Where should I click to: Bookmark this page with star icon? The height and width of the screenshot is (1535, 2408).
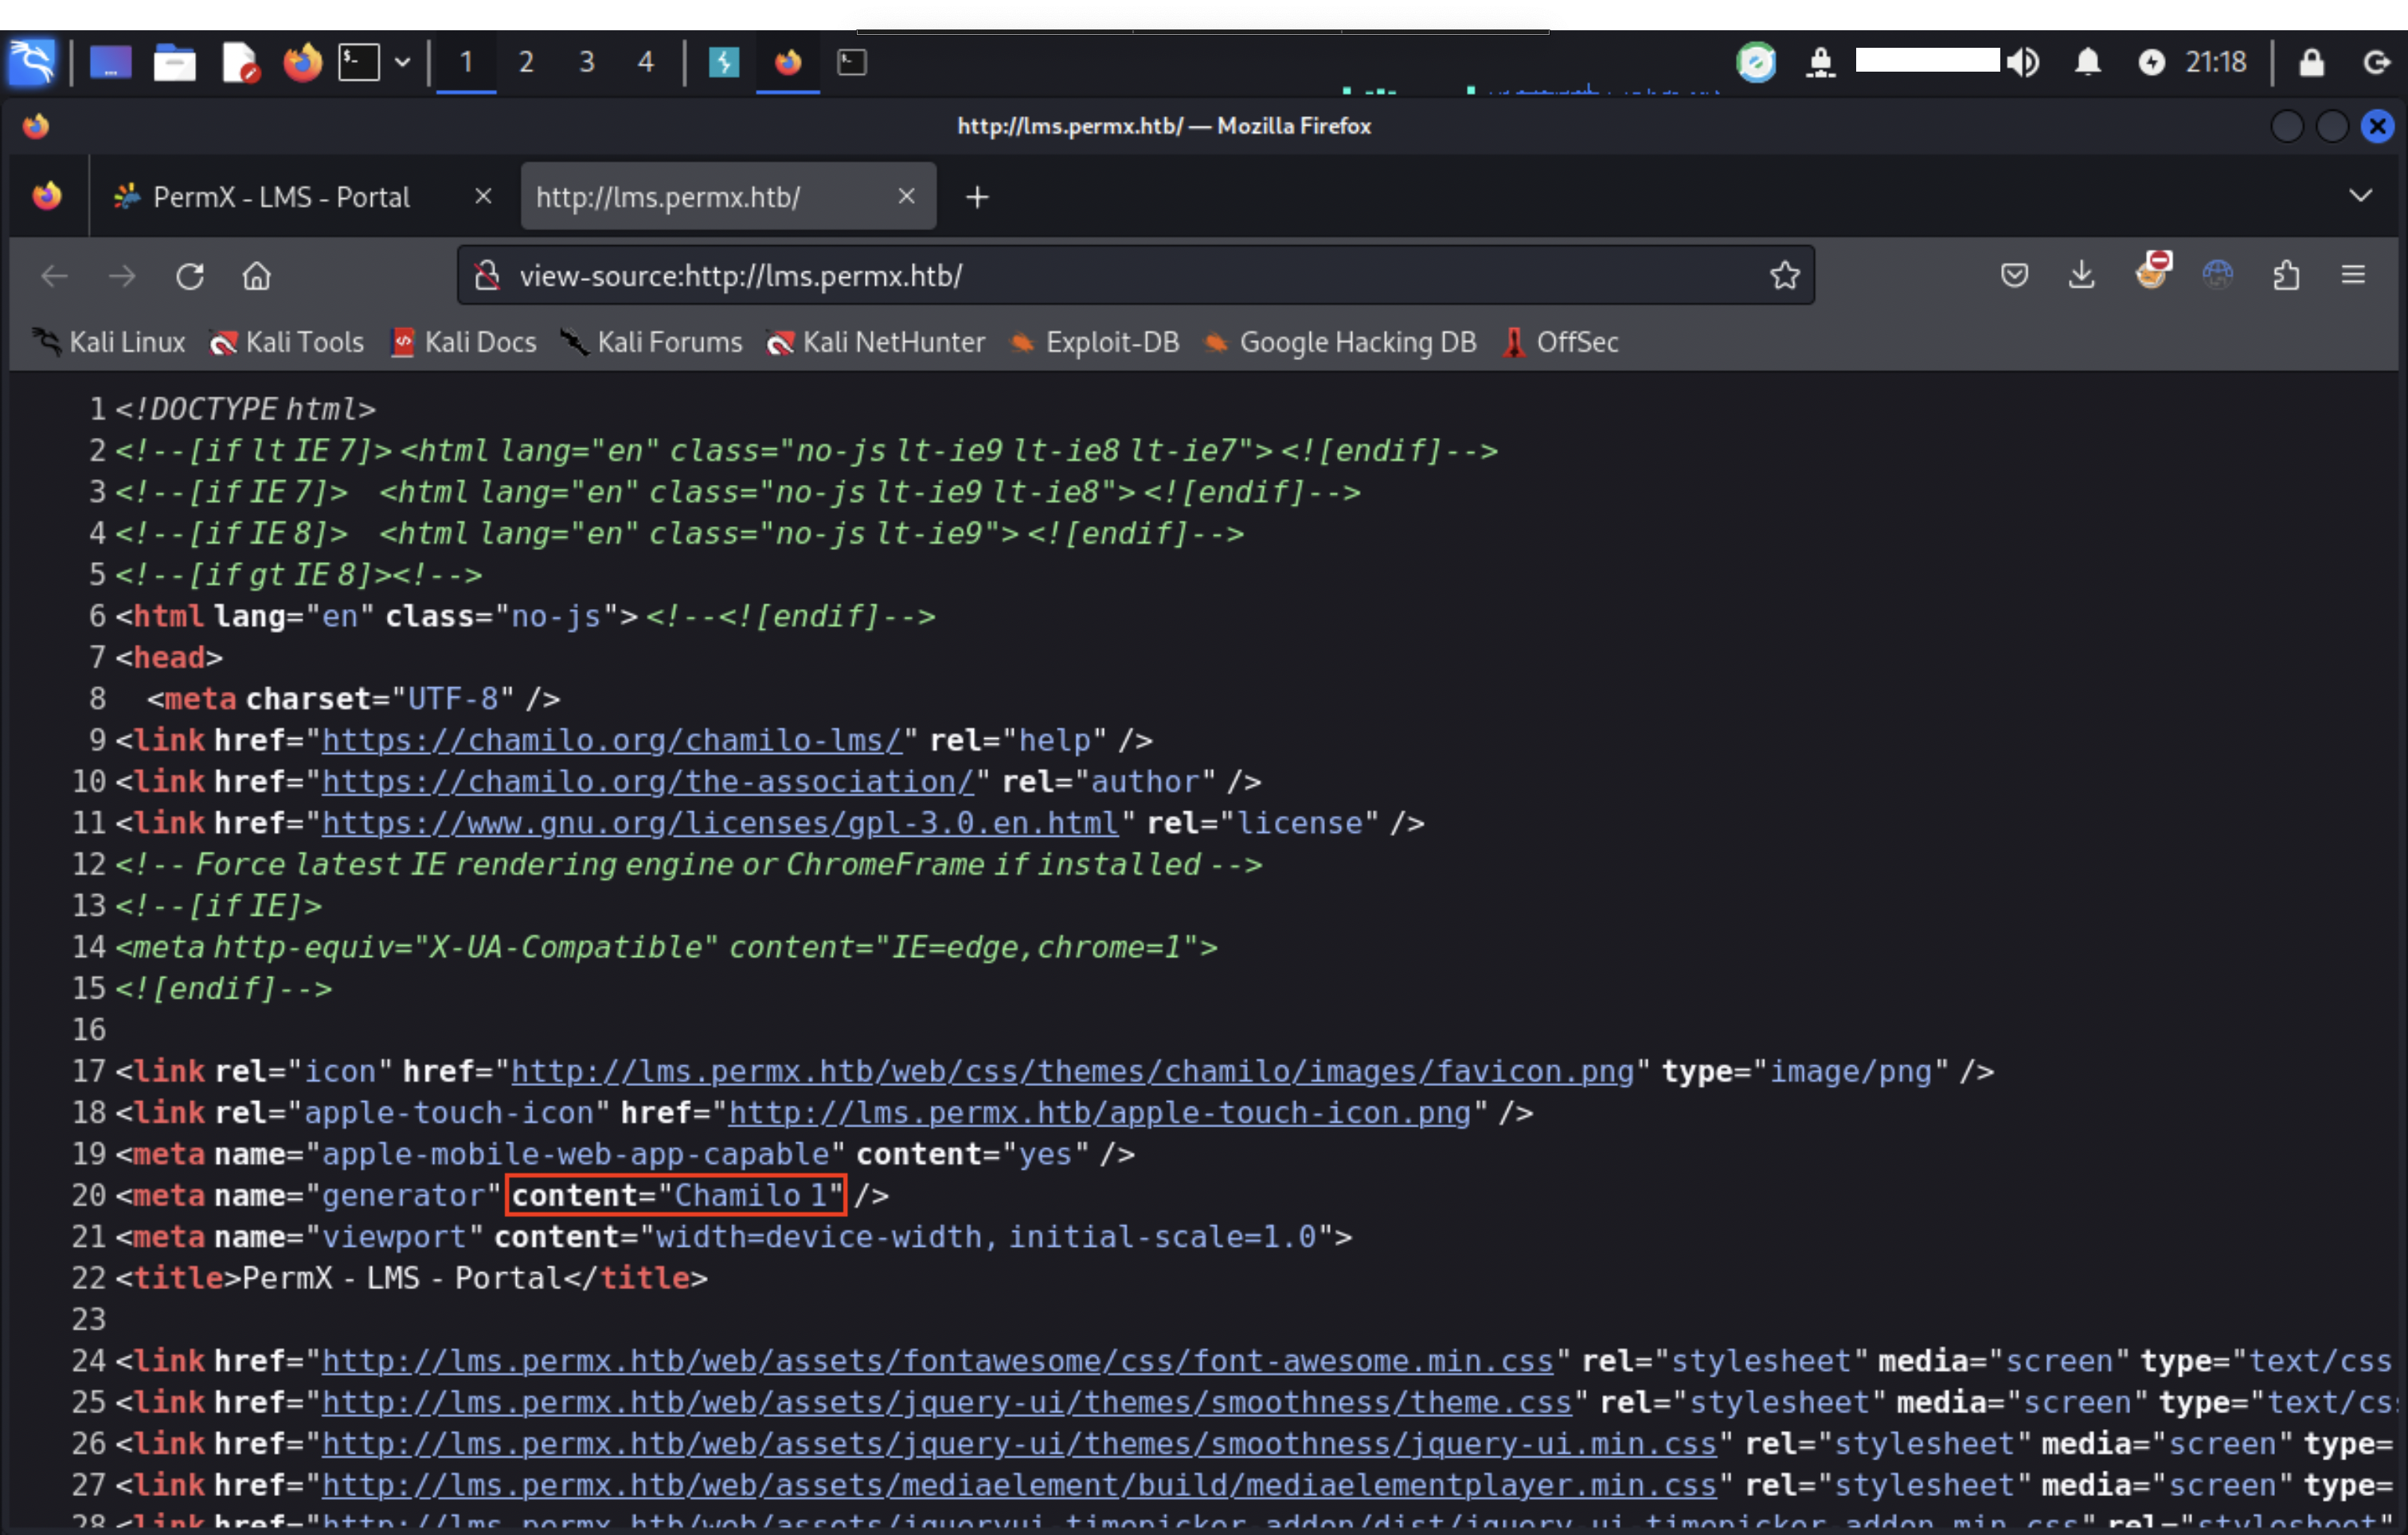pos(1784,276)
